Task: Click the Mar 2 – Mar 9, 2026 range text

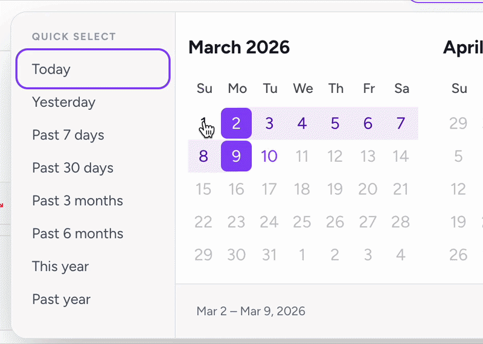Action: pyautogui.click(x=251, y=311)
